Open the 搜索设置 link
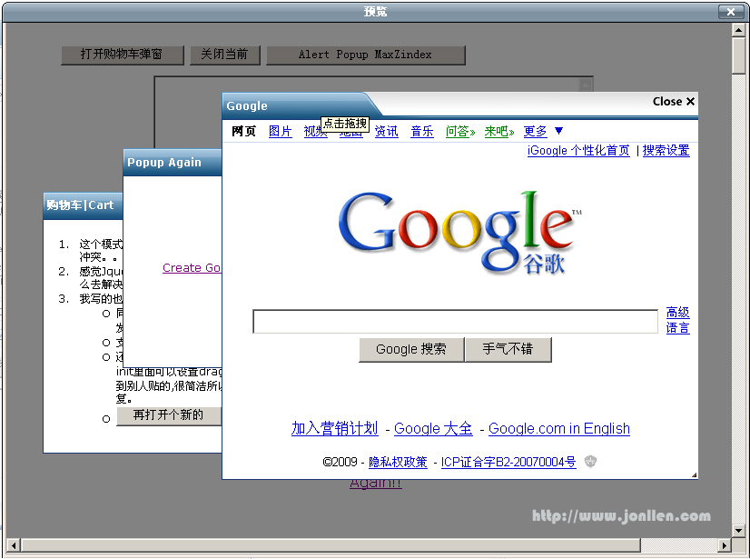 [x=666, y=150]
